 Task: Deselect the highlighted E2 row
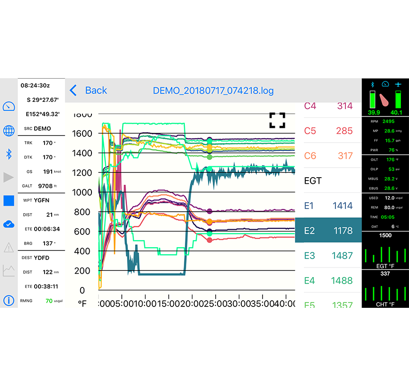(328, 231)
